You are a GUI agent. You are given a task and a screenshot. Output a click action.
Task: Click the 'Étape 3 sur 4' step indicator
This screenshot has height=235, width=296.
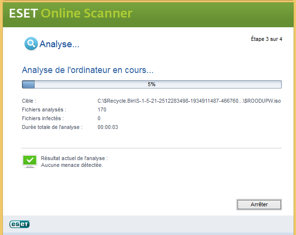pyautogui.click(x=267, y=39)
